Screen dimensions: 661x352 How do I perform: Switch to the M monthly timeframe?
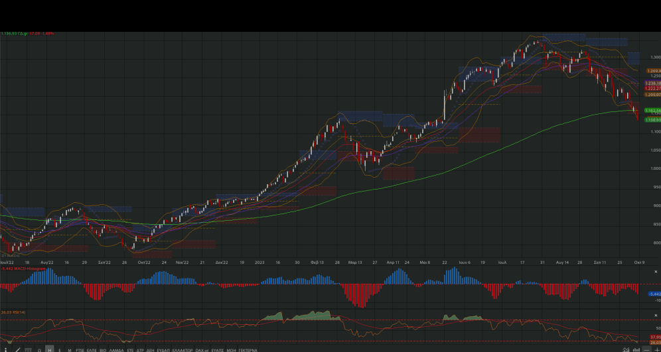[x=70, y=350]
